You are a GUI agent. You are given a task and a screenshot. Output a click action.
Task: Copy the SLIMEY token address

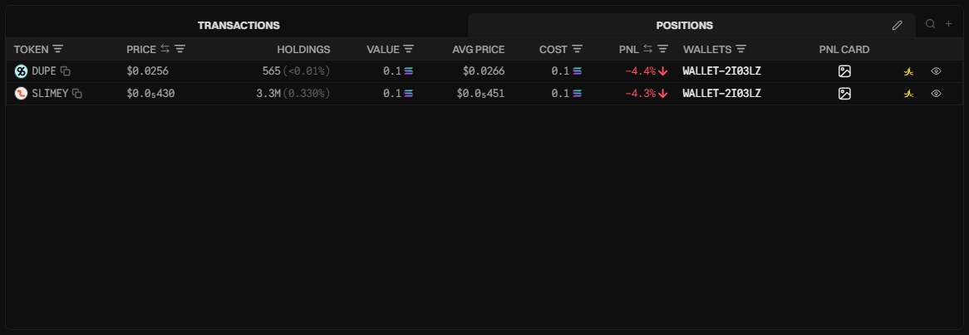click(x=77, y=94)
